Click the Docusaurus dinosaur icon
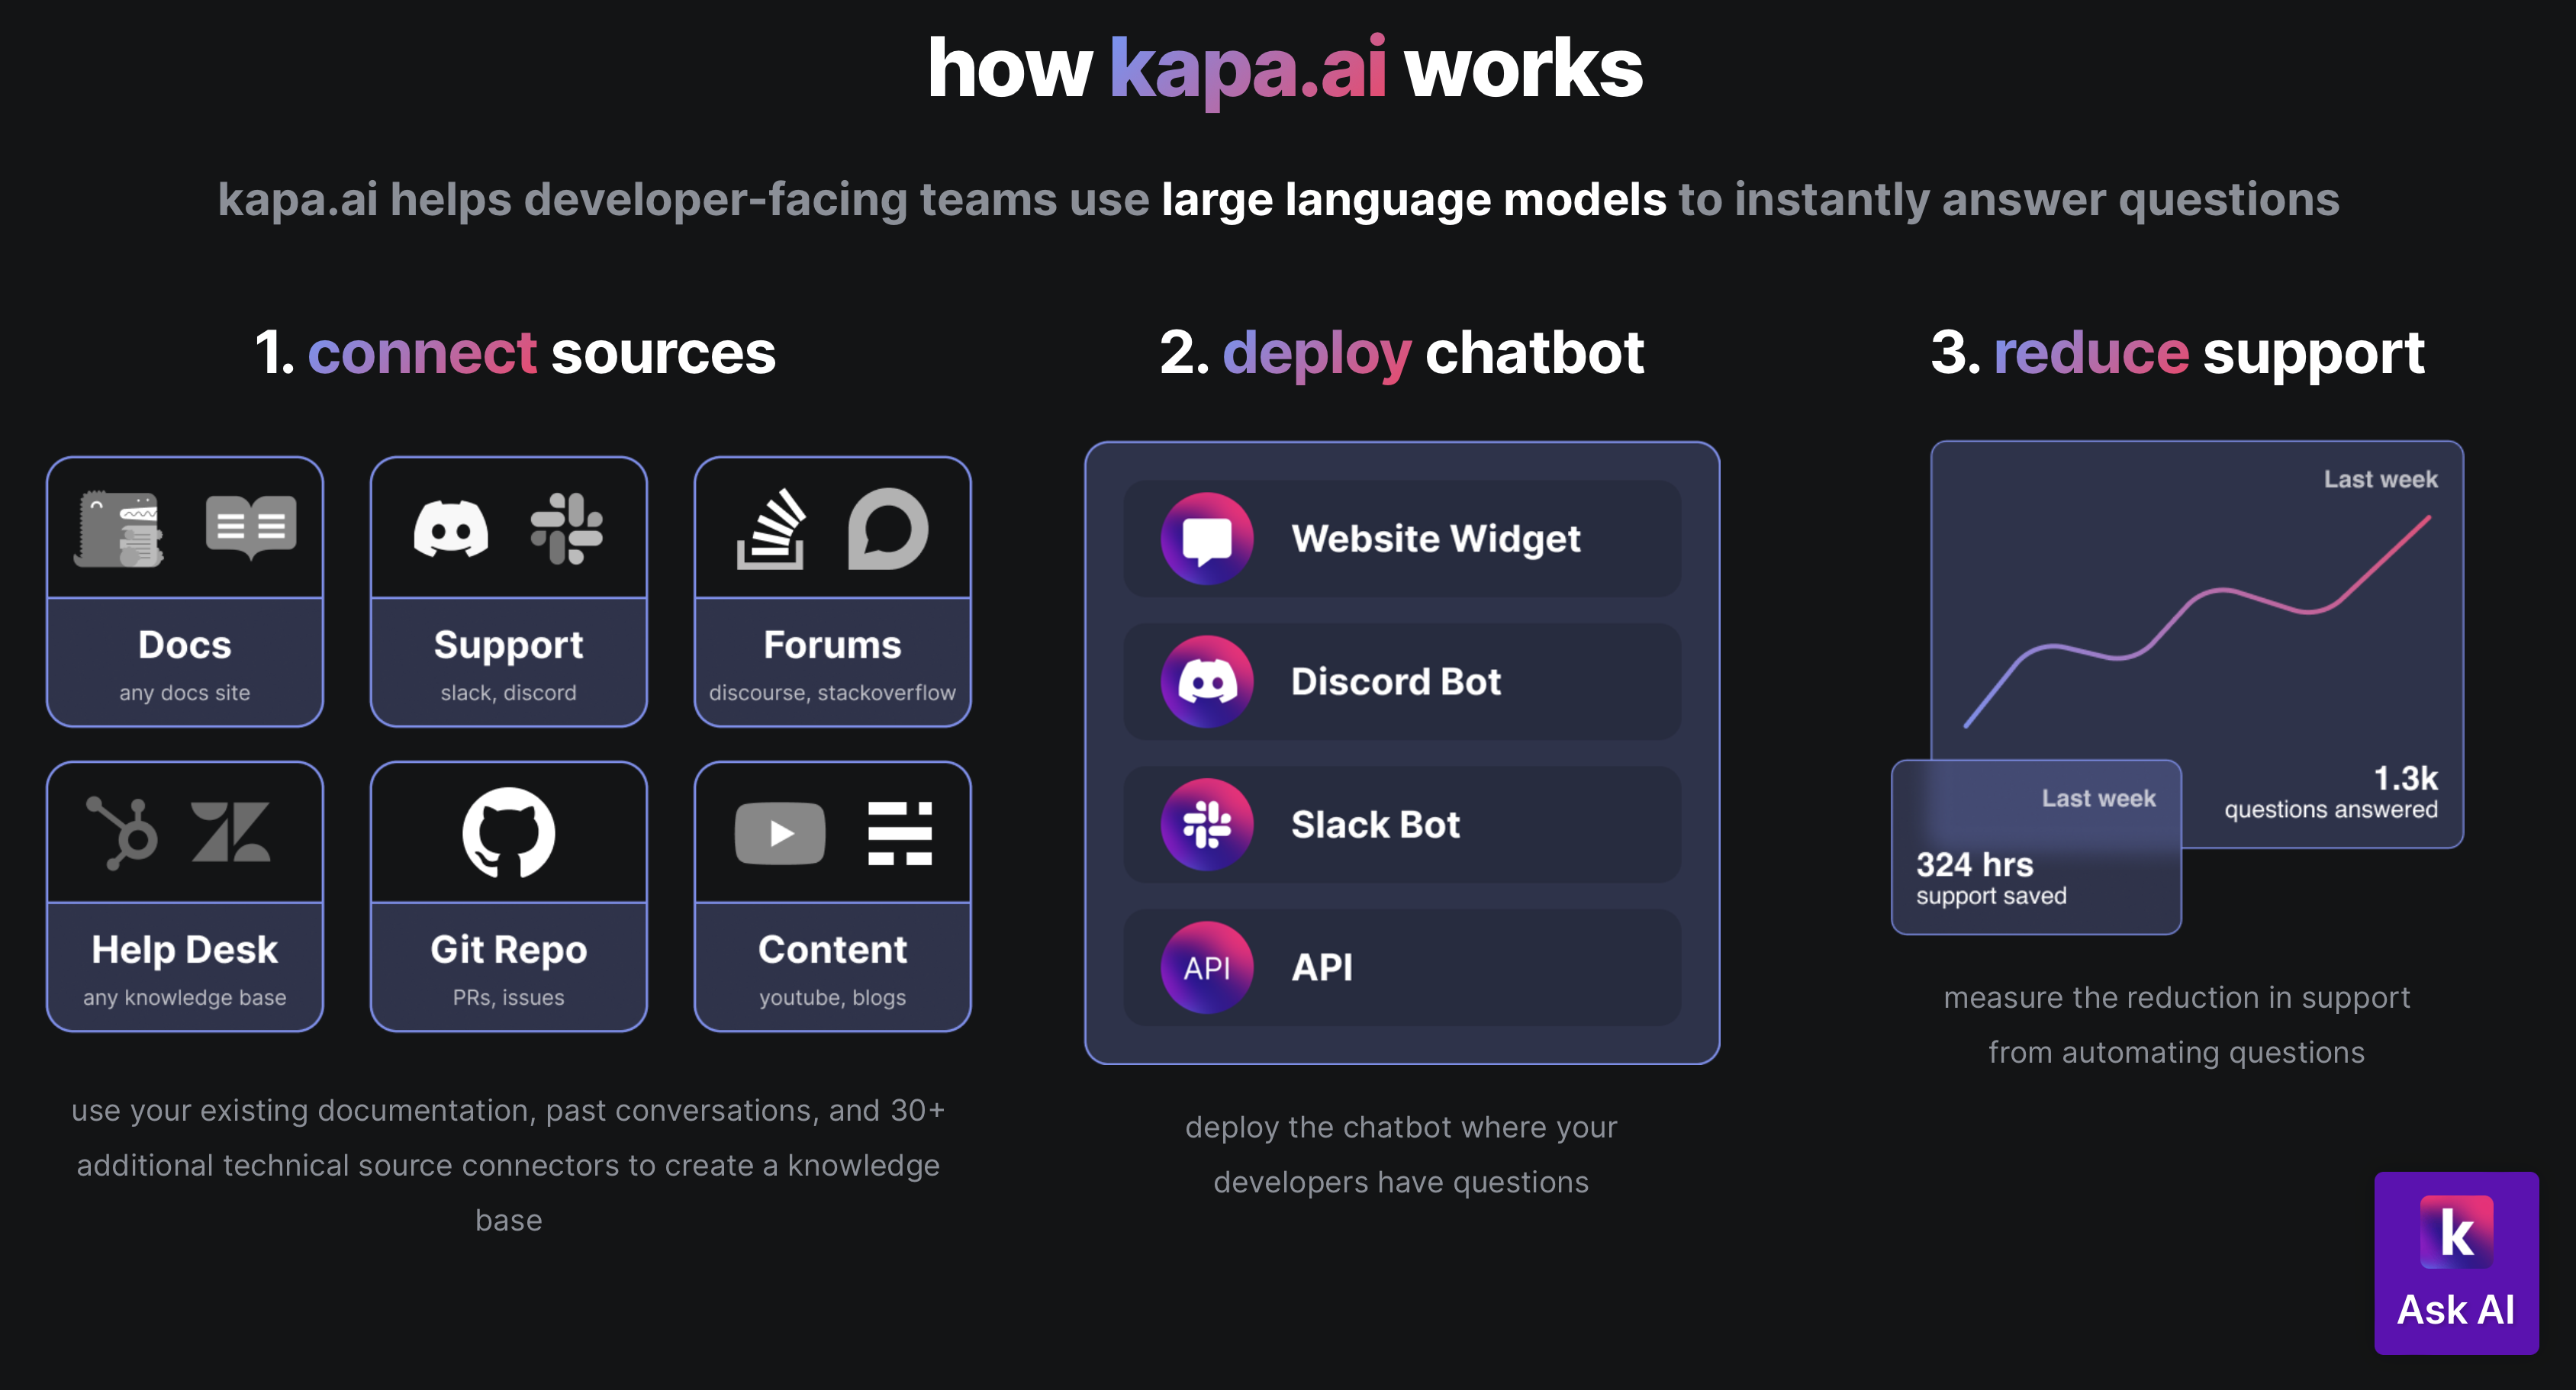Image resolution: width=2576 pixels, height=1390 pixels. 119,529
